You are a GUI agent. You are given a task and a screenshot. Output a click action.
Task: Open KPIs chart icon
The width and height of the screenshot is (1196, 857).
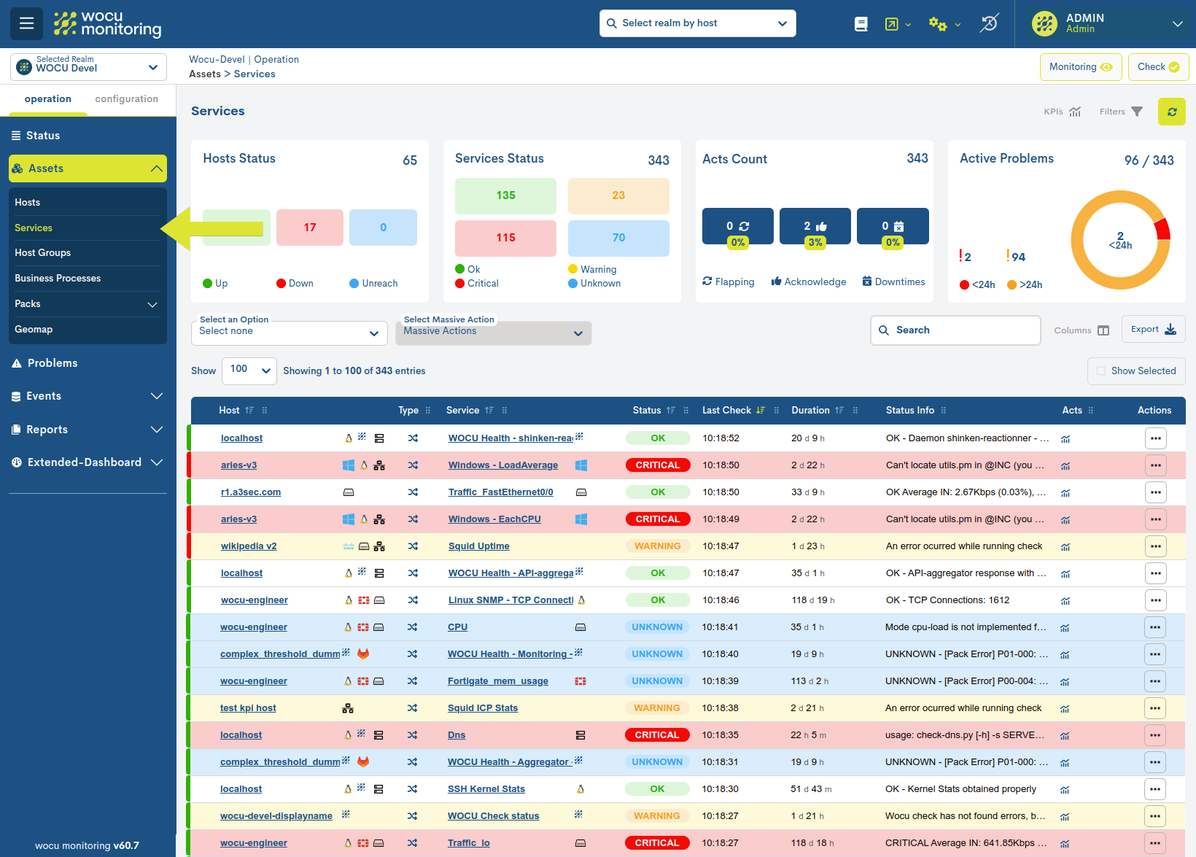pos(1075,112)
